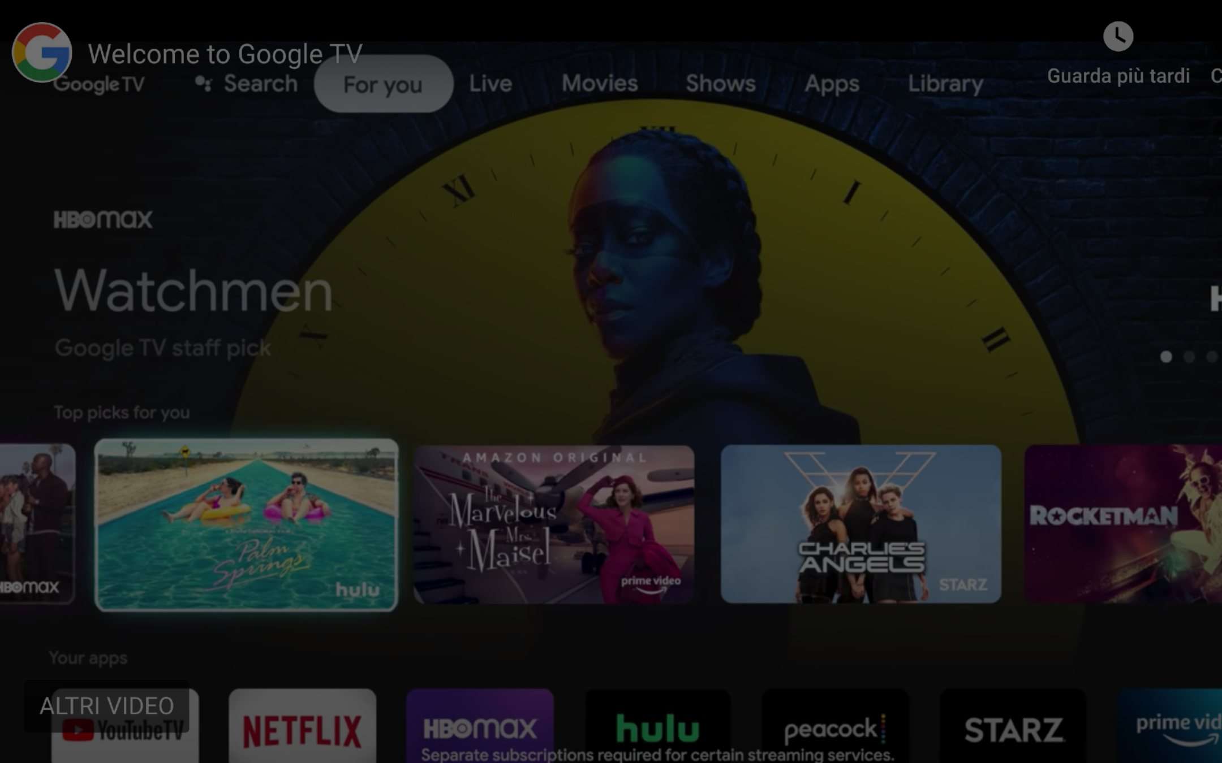Click the Shows menu item
The image size is (1222, 763).
[721, 83]
